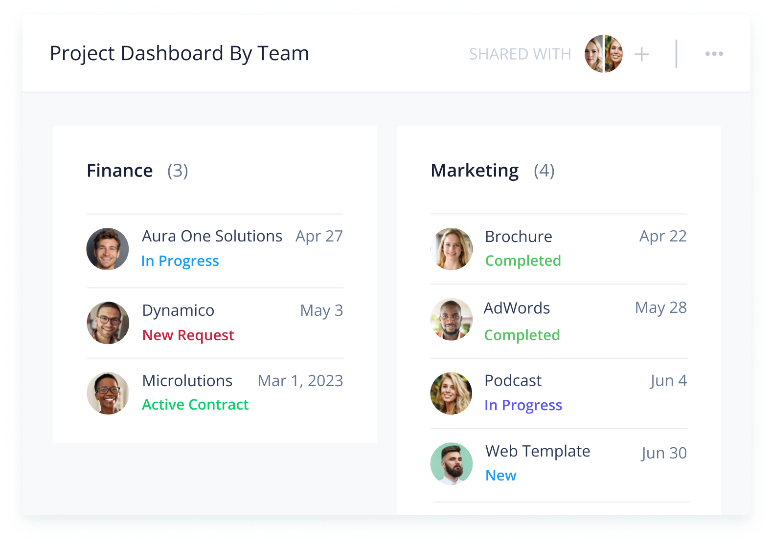Click the plus icon to share with more people
This screenshot has width=772, height=545.
coord(641,54)
